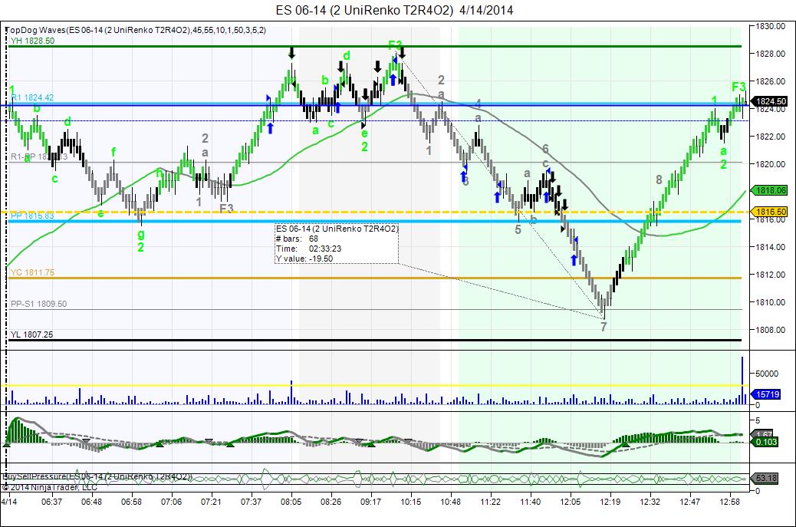Click the R1 1824.42 pivot label
This screenshot has height=527, width=796.
[x=32, y=97]
